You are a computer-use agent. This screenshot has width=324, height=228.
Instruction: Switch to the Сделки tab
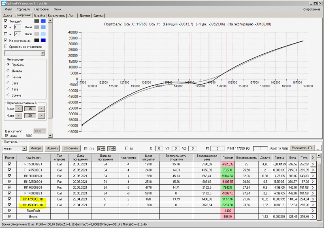tap(98, 15)
